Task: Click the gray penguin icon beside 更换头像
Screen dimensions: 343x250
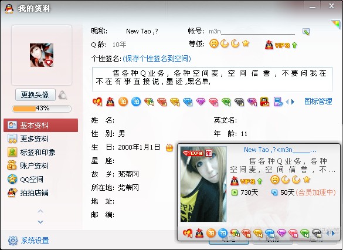Action: point(63,95)
